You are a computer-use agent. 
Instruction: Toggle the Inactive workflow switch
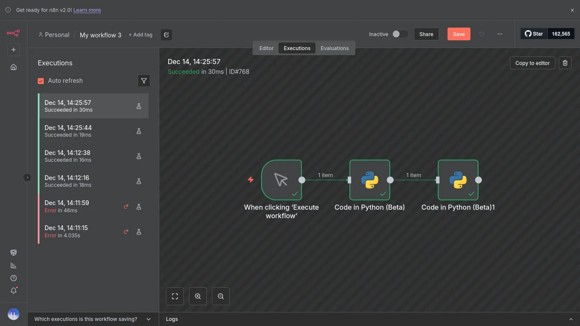[x=400, y=34]
